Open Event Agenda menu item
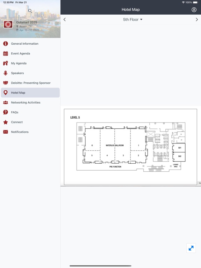Image resolution: width=201 pixels, height=268 pixels. [x=30, y=53]
